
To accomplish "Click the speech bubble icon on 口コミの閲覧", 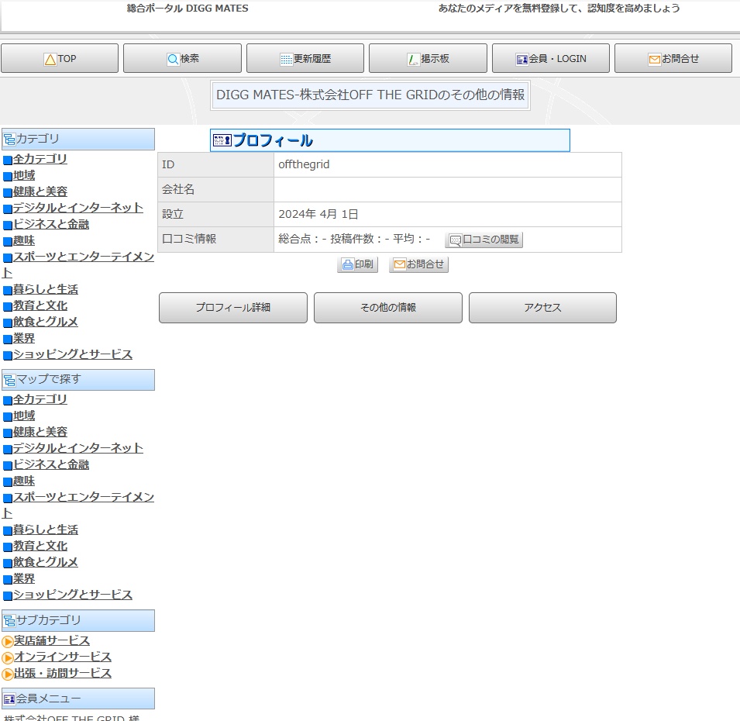I will point(455,240).
